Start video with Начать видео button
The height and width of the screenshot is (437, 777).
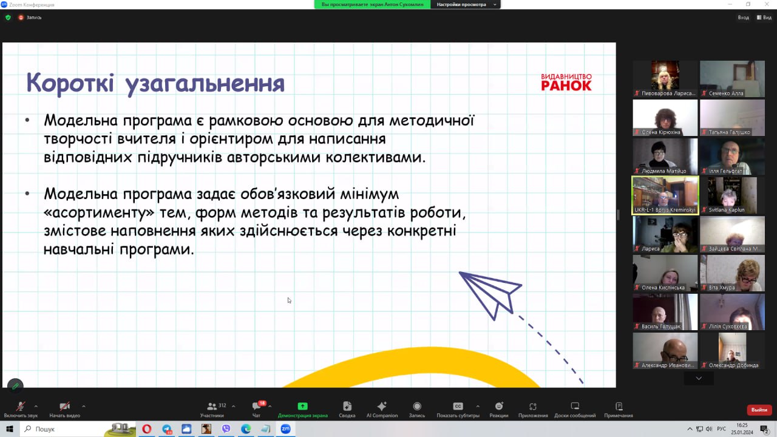[64, 407]
